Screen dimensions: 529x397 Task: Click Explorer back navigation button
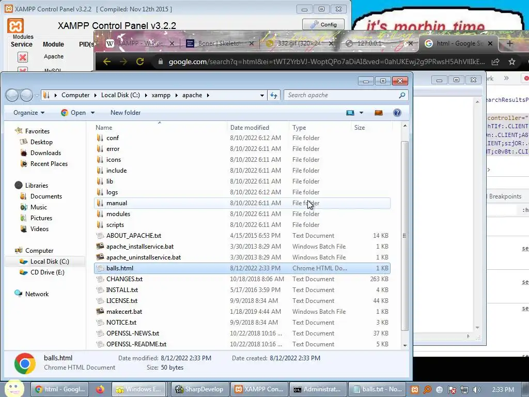pos(12,95)
